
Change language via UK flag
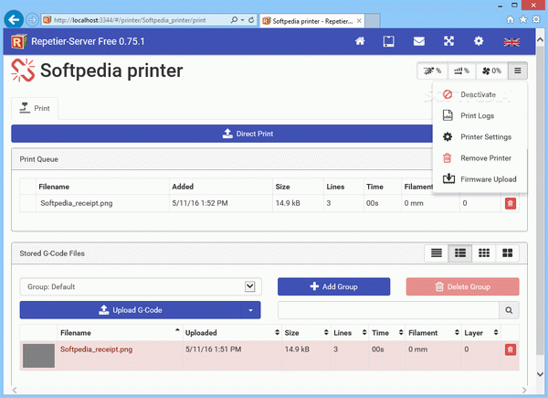coord(511,42)
